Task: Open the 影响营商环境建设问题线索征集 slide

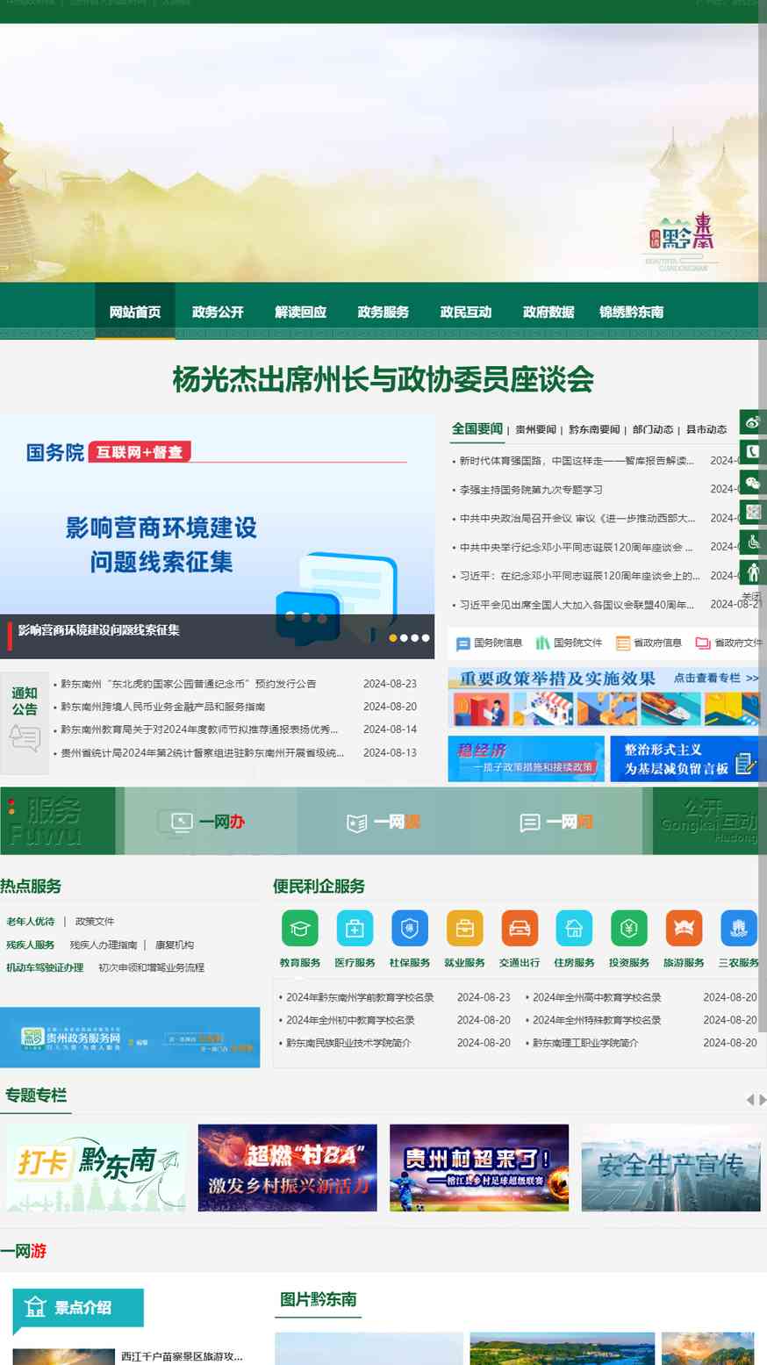Action: coord(217,536)
